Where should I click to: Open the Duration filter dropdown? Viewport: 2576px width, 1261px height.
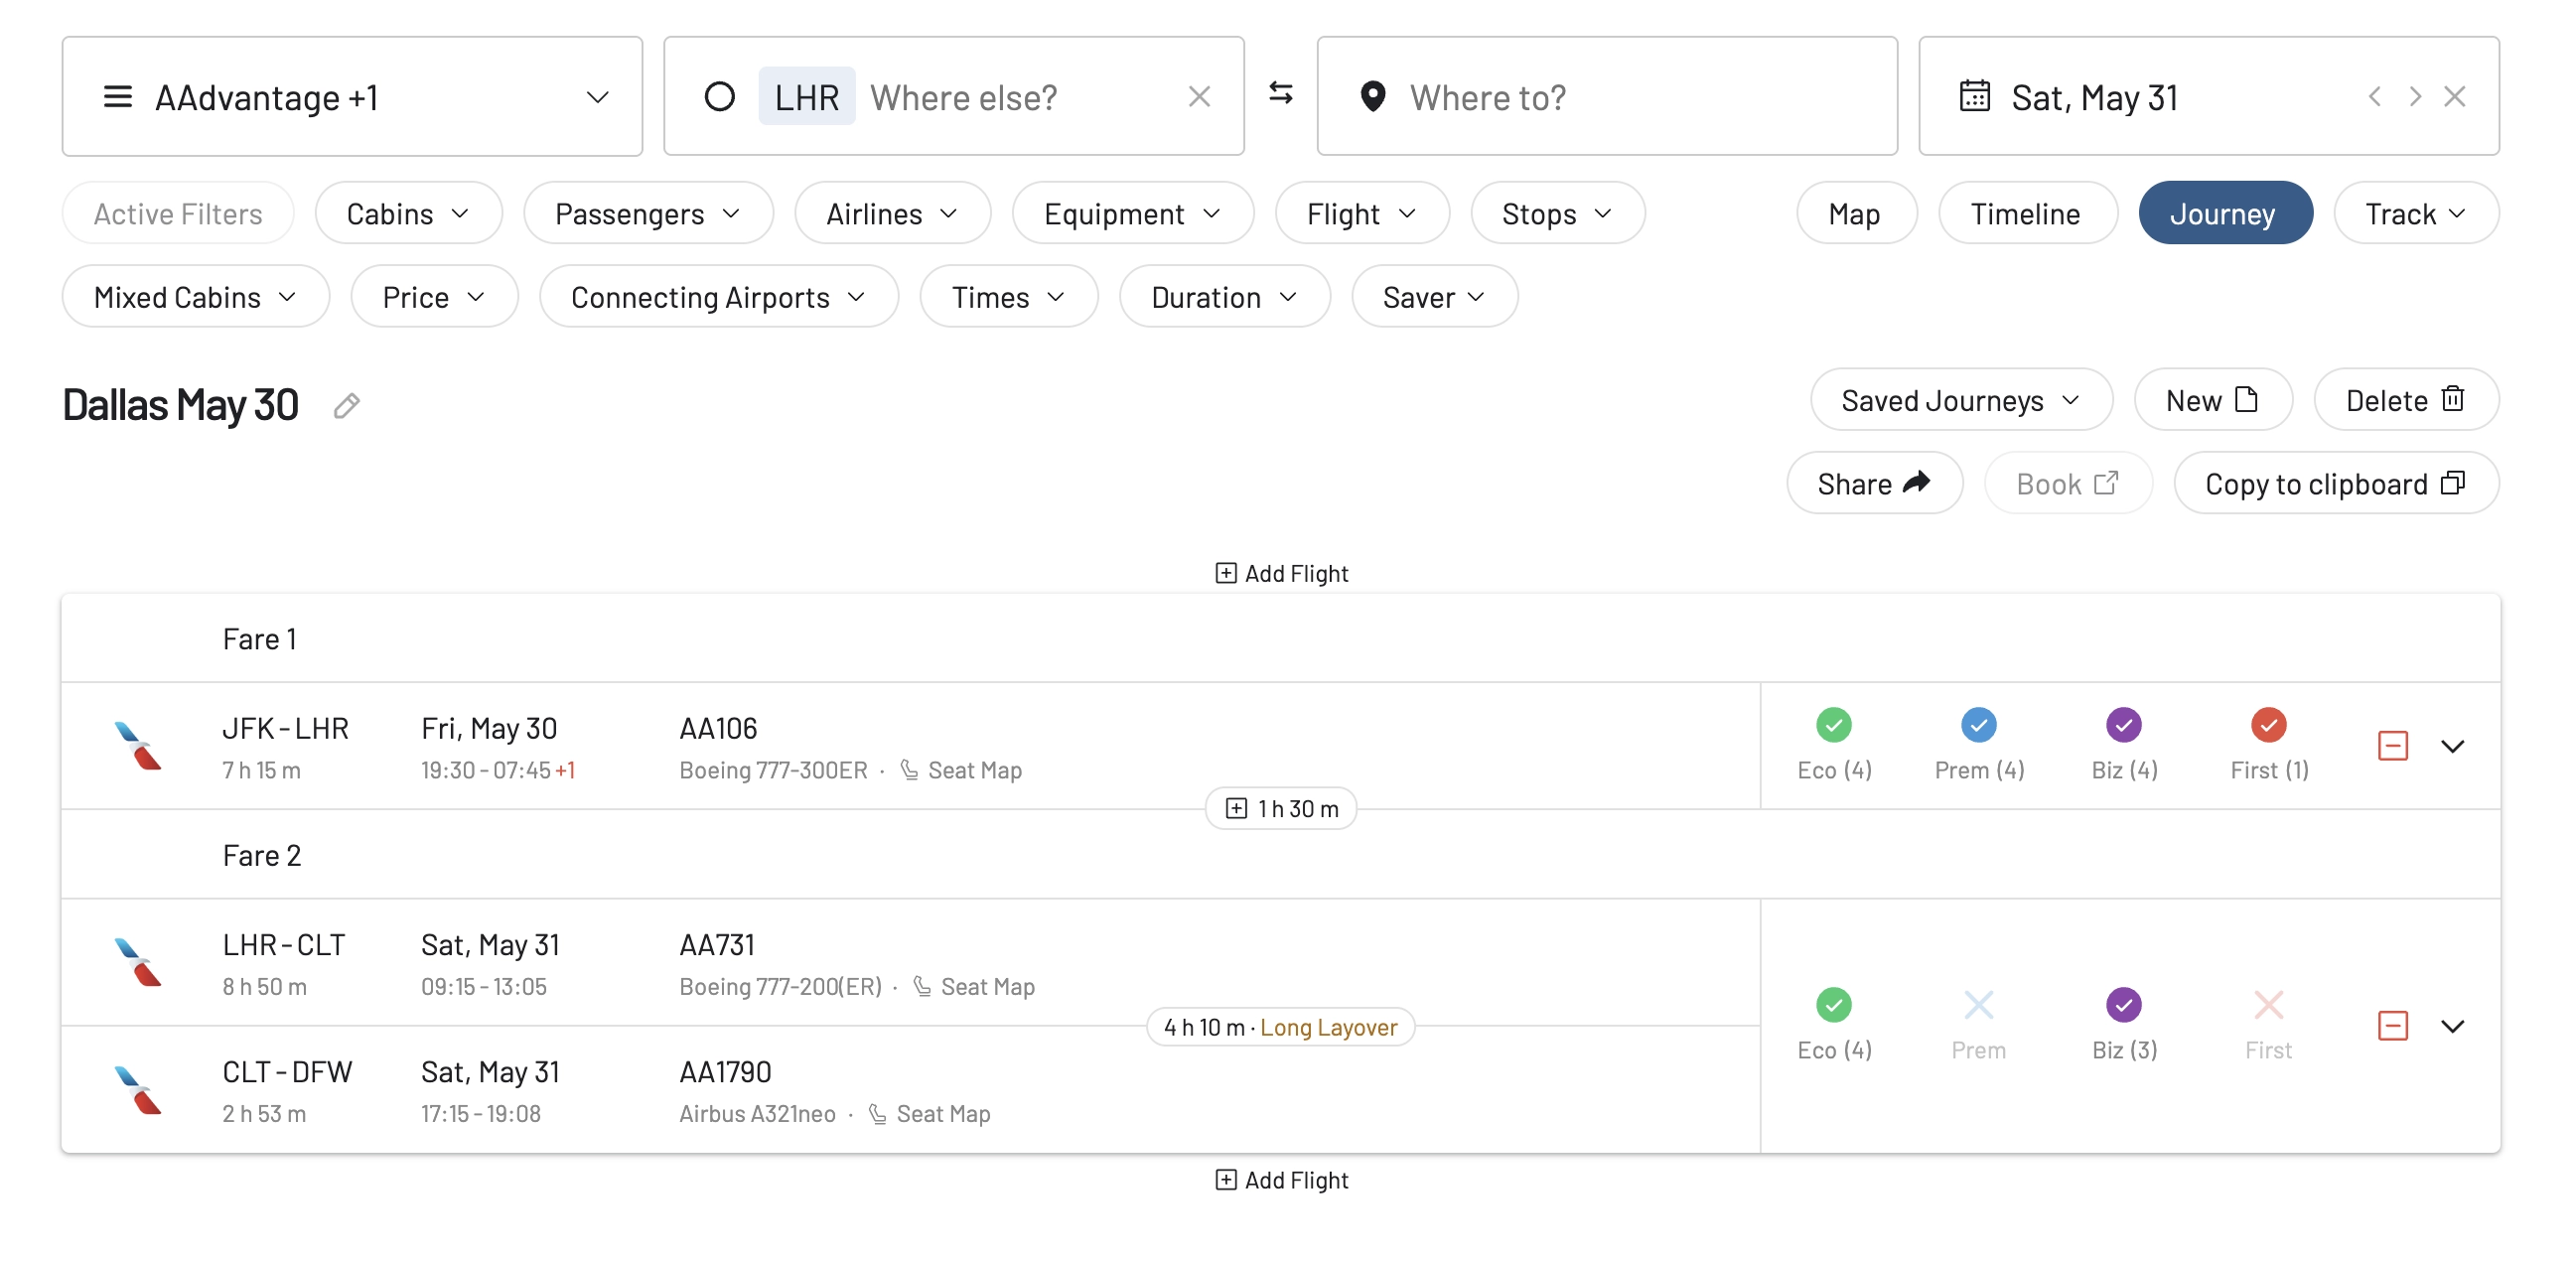[x=1224, y=297]
